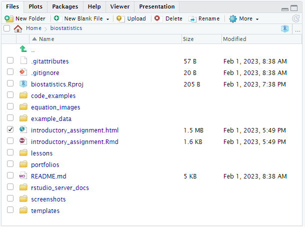305x227 pixels.
Task: Open the Files tab
Action: click(12, 6)
